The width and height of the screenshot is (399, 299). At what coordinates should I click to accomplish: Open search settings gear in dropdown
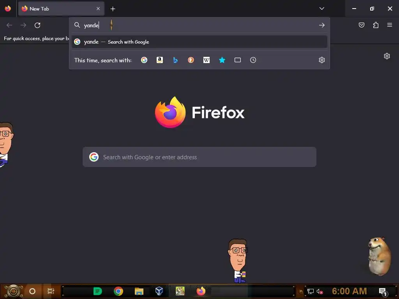pos(321,60)
